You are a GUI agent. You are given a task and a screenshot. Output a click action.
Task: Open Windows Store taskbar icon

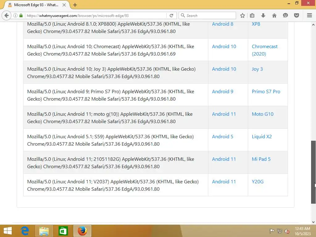[63, 231]
